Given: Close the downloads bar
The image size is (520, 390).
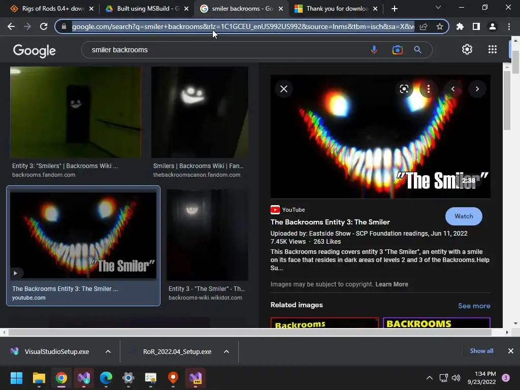Looking at the screenshot, I should click(x=511, y=351).
